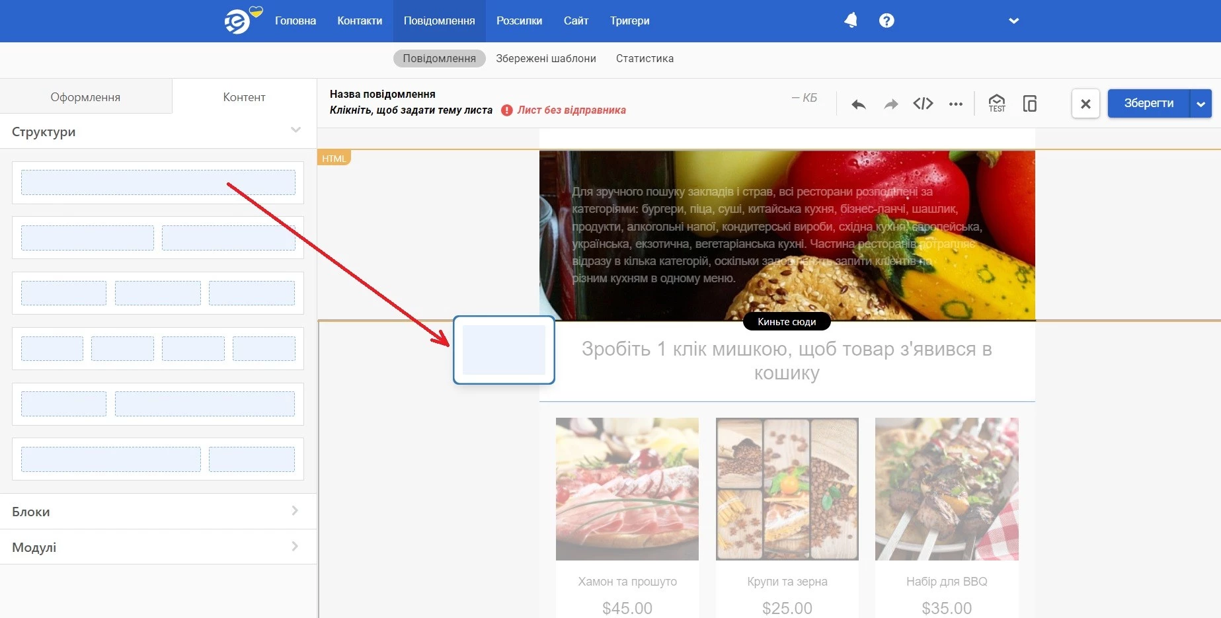Click the Крупи та зерна title
1221x618 pixels.
787,582
